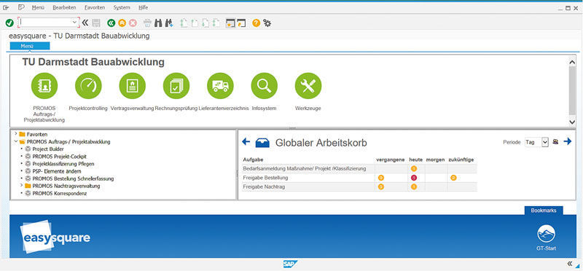Click the Find Next binoculars icon
This screenshot has width=583, height=271.
pos(169,23)
